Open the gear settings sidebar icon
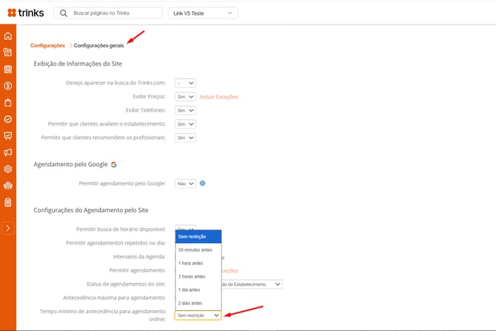The height and width of the screenshot is (331, 496). pyautogui.click(x=8, y=169)
